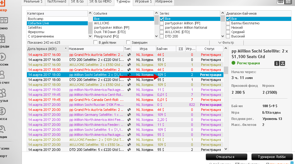Select 'pp Grand Prix Canada Cent-Roll' row
The height and width of the screenshot is (164, 295).
pyautogui.click(x=125, y=100)
